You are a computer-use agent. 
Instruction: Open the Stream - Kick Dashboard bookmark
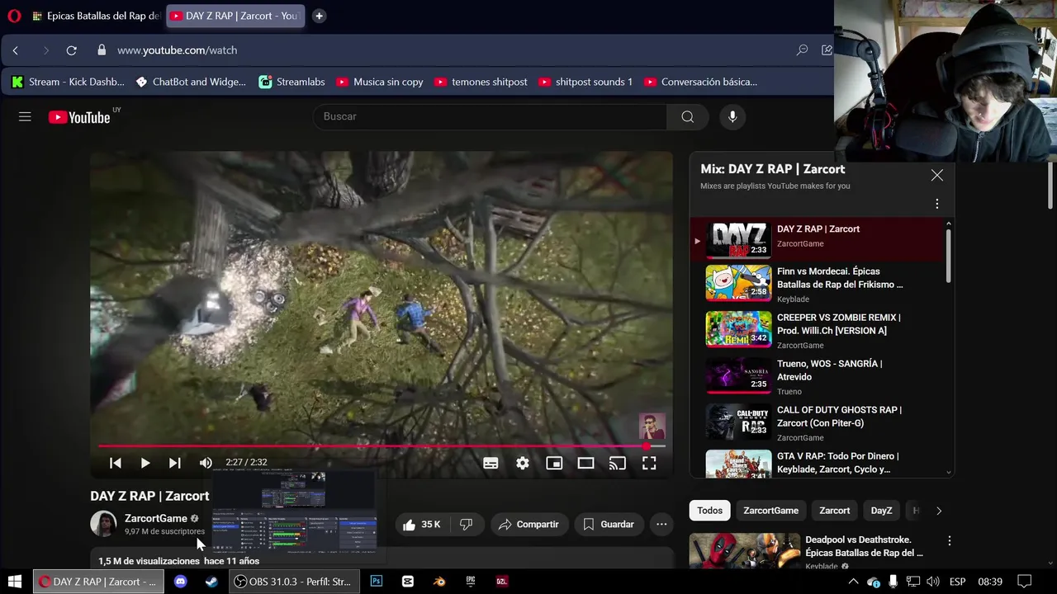(x=68, y=82)
